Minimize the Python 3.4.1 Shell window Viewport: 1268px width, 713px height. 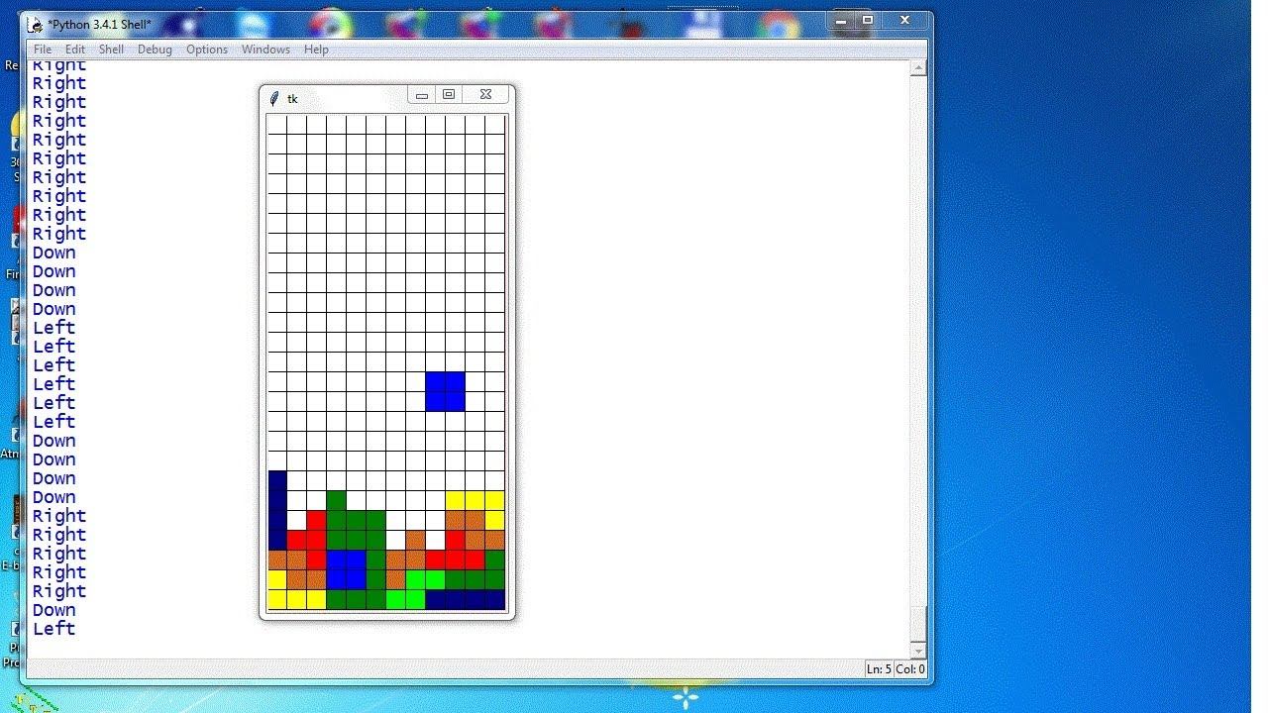(x=841, y=21)
